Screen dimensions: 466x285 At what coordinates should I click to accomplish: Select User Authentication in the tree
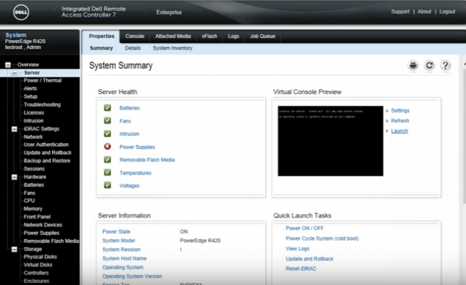tap(46, 145)
